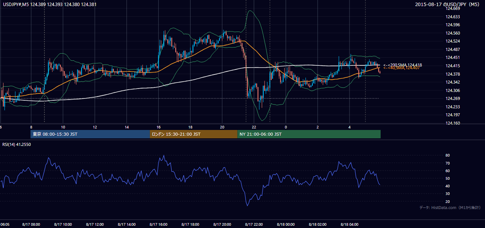
Task: Select the London 15:30-21:00 JST session bar
Action: [194, 134]
